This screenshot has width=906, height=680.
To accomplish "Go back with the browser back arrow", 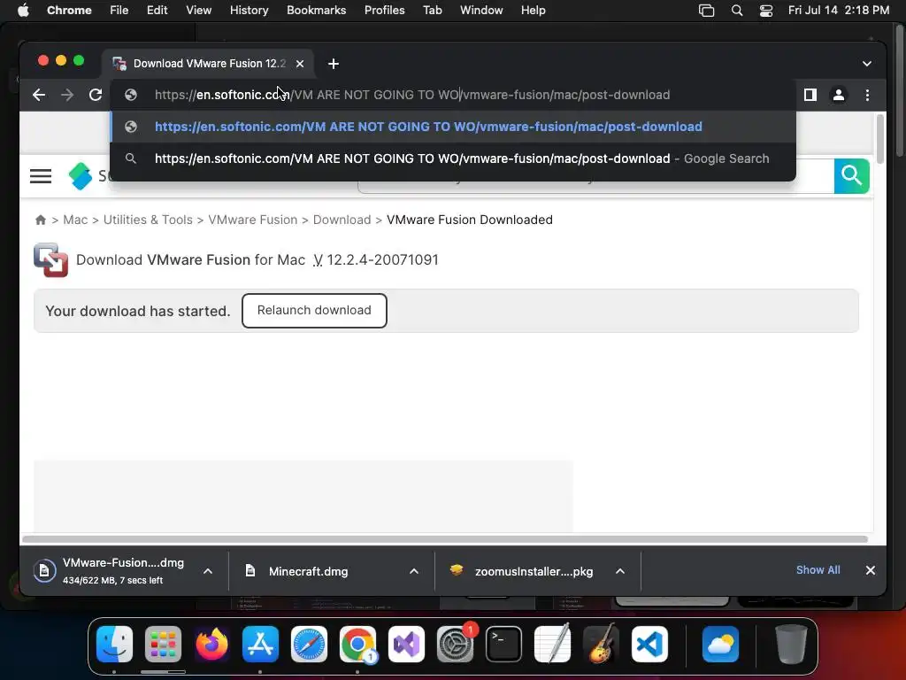I will pyautogui.click(x=39, y=95).
